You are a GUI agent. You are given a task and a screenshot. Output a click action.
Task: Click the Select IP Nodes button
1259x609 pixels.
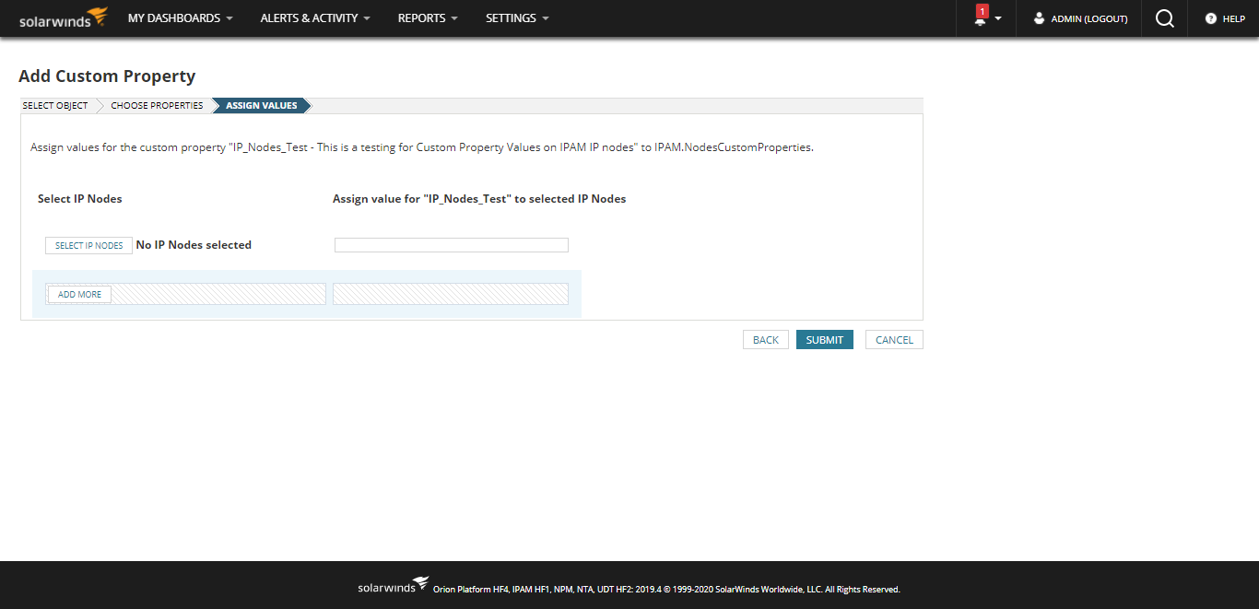[88, 246]
